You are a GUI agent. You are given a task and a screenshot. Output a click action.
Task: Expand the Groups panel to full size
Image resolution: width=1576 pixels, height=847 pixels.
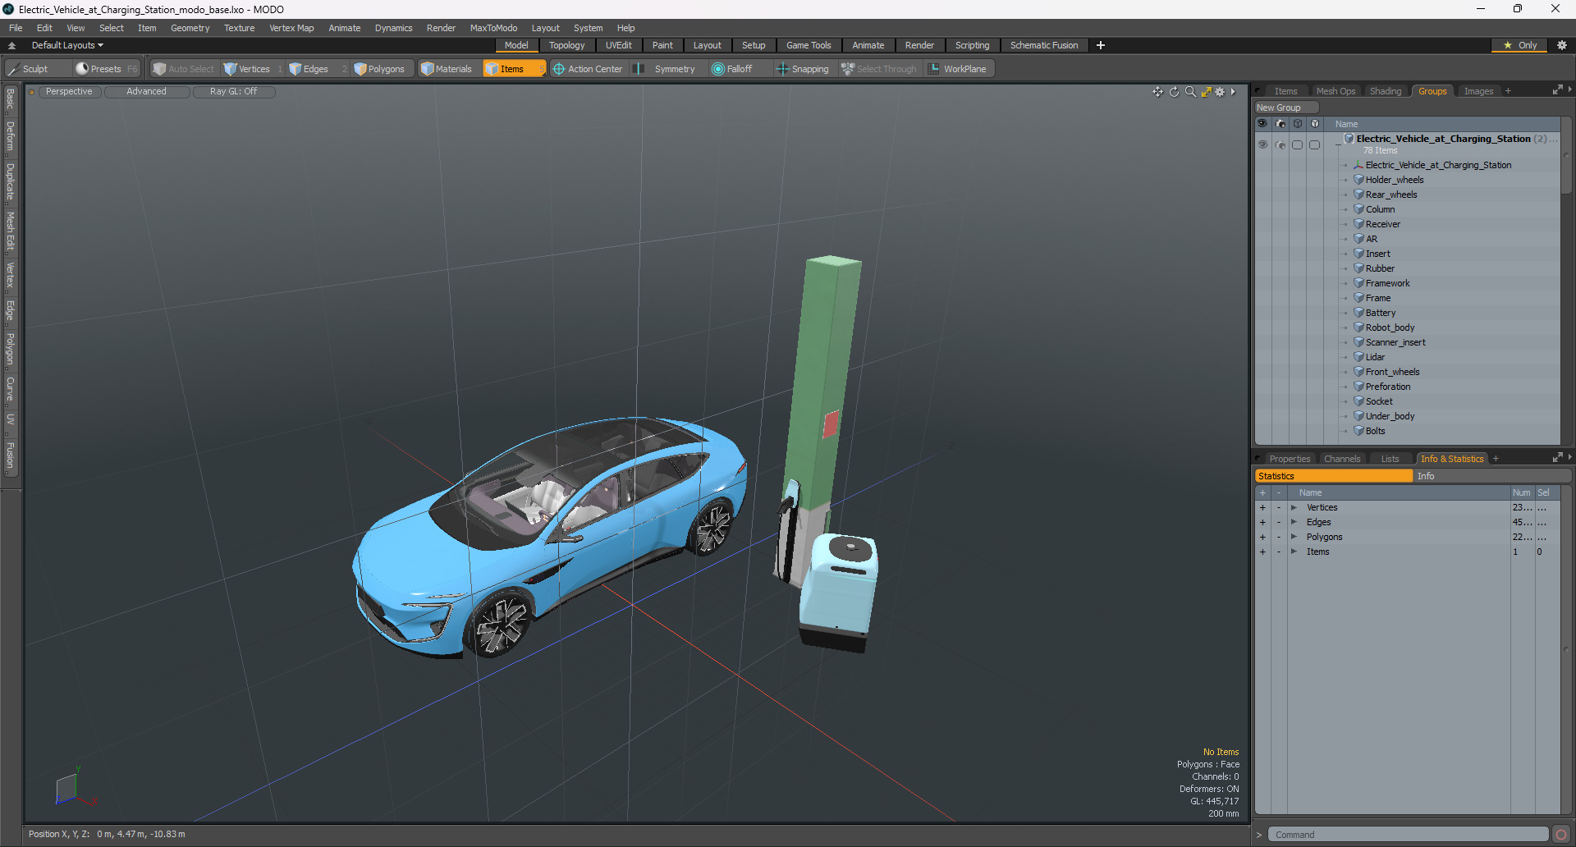pyautogui.click(x=1557, y=90)
